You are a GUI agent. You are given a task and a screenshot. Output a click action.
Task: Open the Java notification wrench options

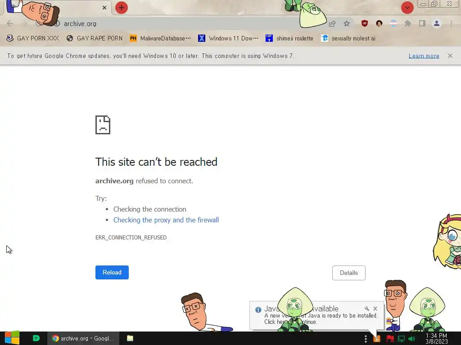click(x=366, y=309)
